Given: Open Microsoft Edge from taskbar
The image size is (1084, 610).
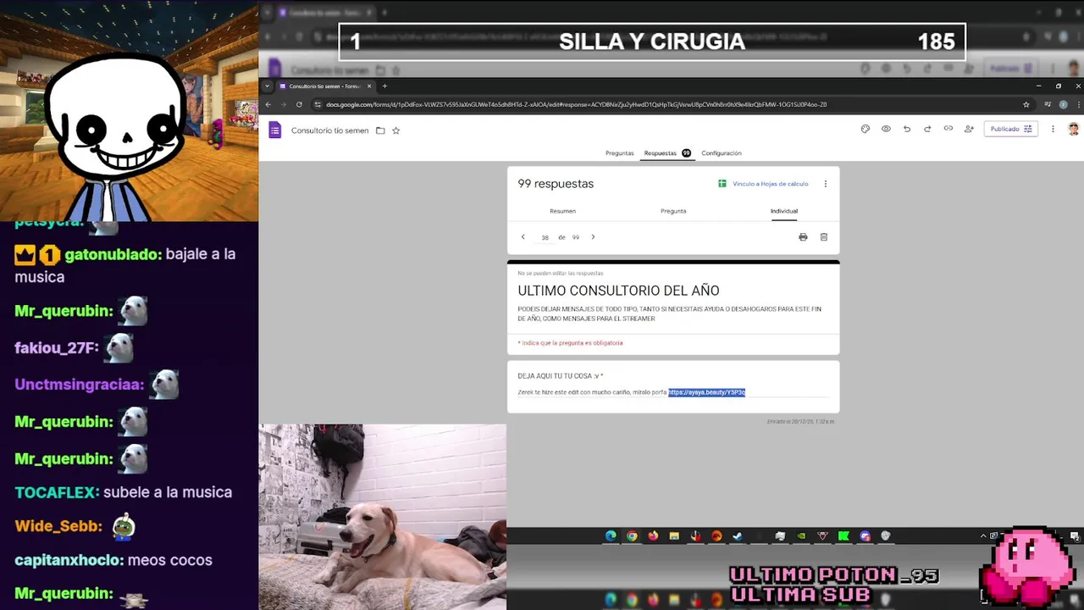Looking at the screenshot, I should (611, 535).
